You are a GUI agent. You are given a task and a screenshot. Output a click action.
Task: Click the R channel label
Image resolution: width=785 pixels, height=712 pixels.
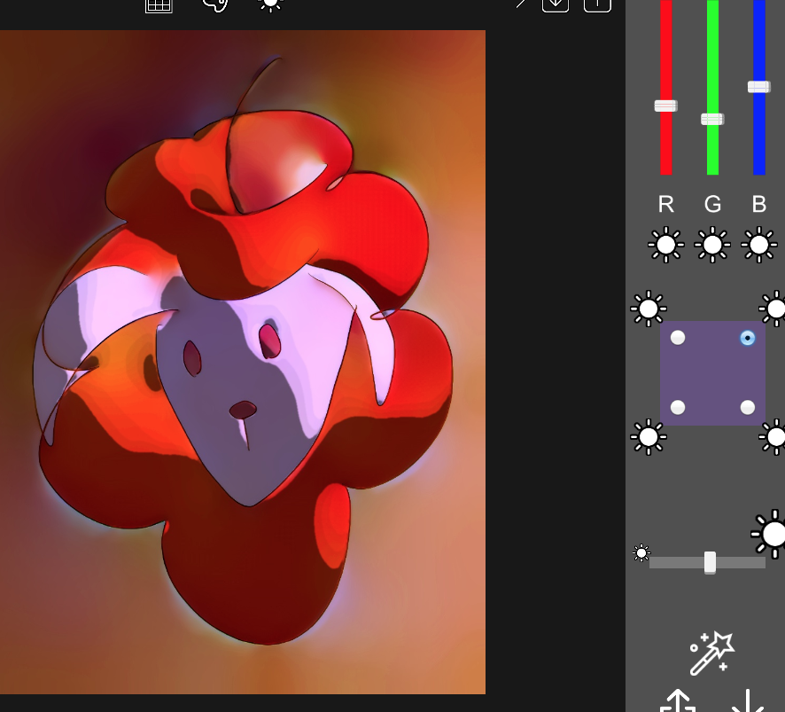click(666, 205)
